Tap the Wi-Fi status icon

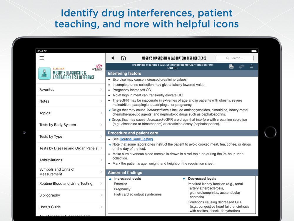click(45, 51)
